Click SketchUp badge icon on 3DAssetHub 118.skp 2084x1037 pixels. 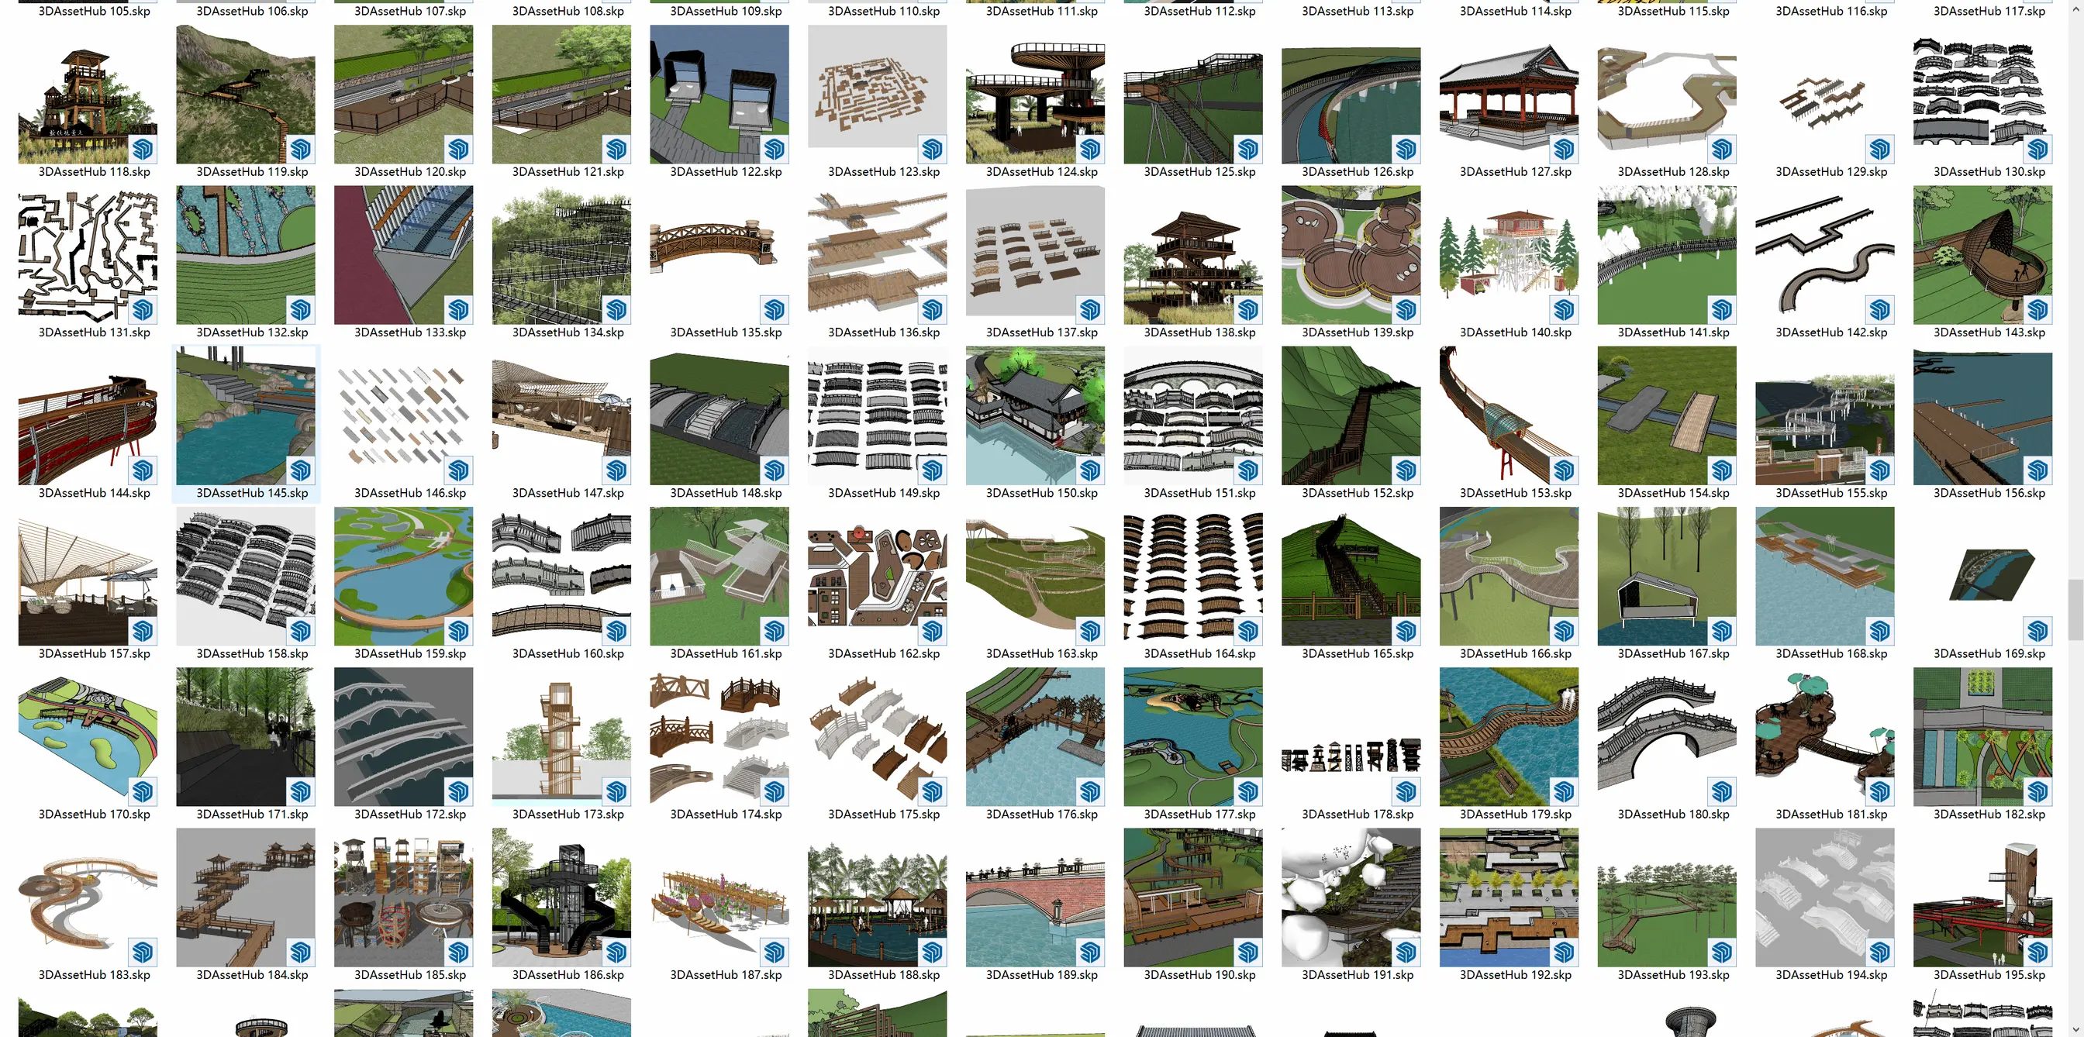click(143, 149)
